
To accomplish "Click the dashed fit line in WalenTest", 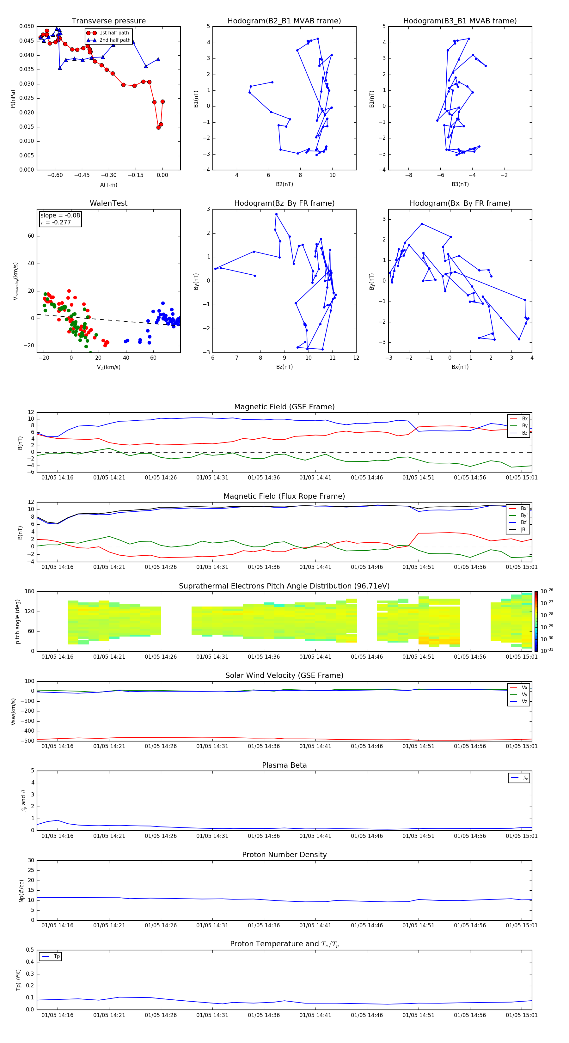I will (108, 320).
